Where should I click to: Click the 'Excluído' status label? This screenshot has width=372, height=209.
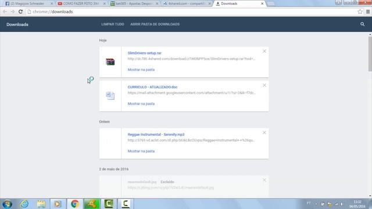[167, 182]
